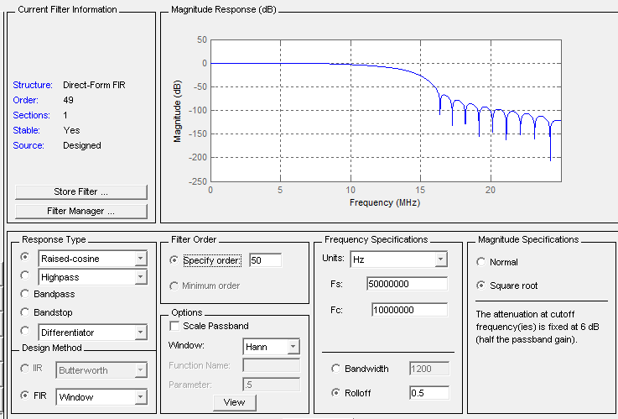The image size is (618, 419).
Task: Click the Store Filter button
Action: tap(80, 191)
